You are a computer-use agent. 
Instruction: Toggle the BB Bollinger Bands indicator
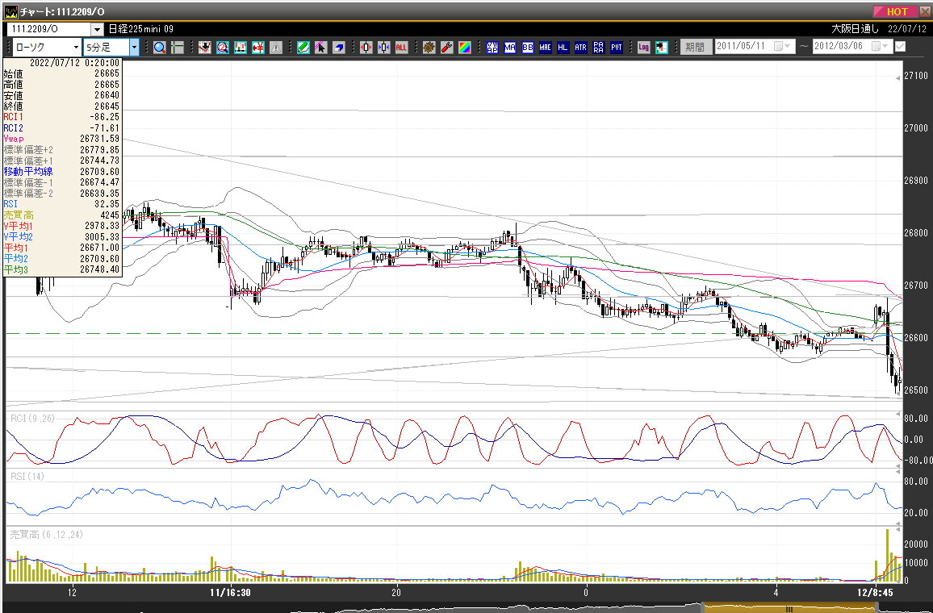528,47
